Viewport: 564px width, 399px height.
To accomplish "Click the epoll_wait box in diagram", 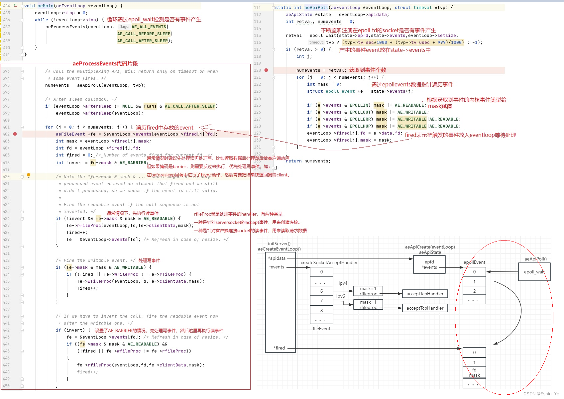I will pyautogui.click(x=534, y=272).
